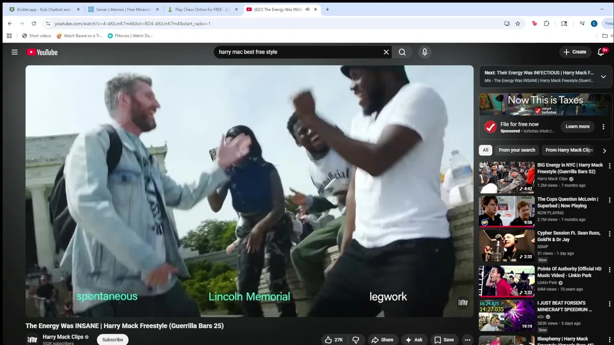Open the YouTube hamburger guide menu
614x345 pixels.
point(14,52)
